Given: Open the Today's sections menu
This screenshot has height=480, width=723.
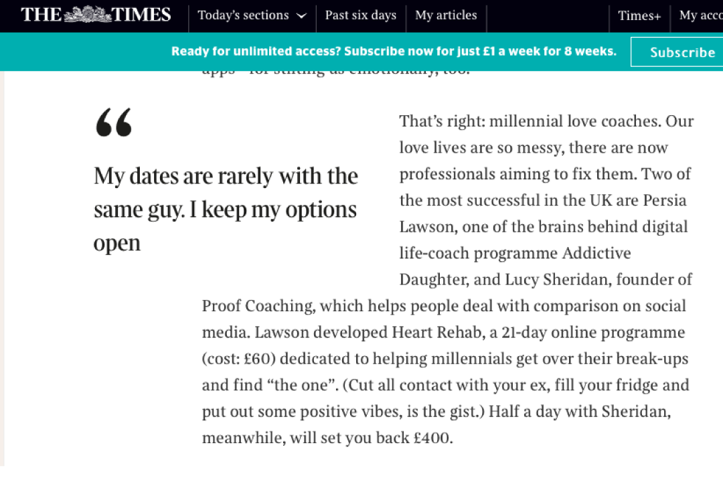Looking at the screenshot, I should pyautogui.click(x=244, y=15).
